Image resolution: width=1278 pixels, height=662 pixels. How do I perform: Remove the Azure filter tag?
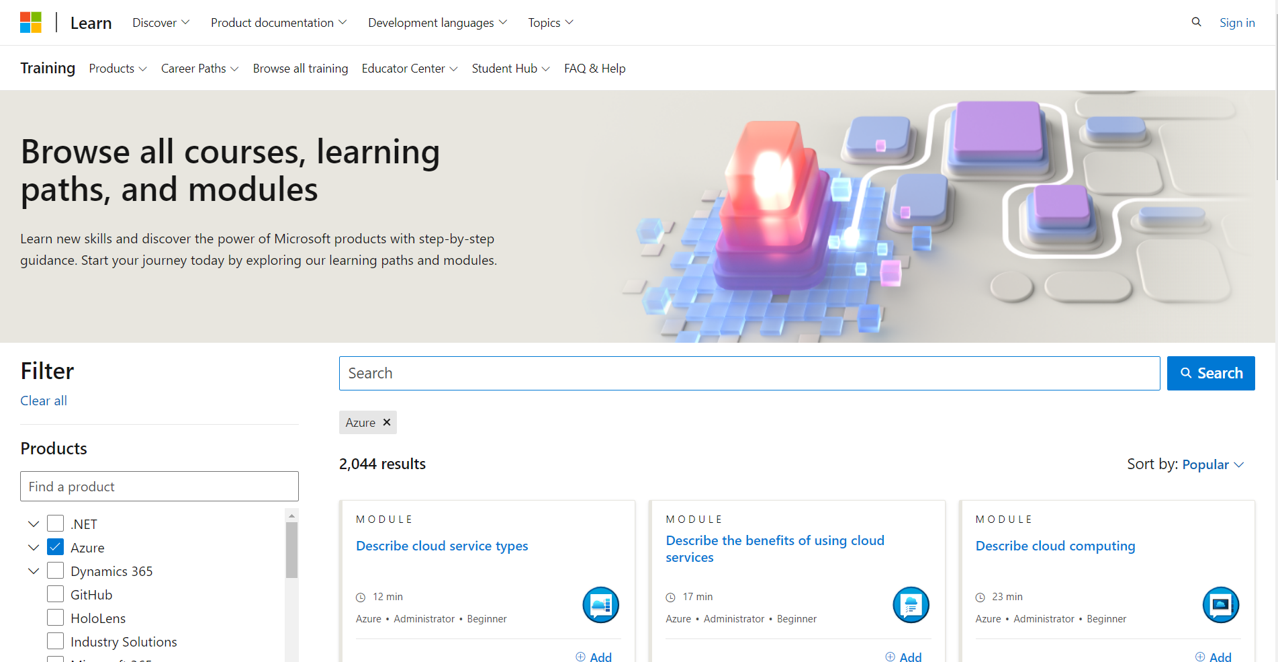pos(387,422)
